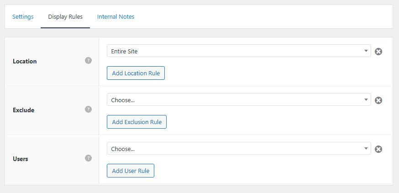Click the help icon beside Exclude
The width and height of the screenshot is (399, 193).
click(x=89, y=110)
